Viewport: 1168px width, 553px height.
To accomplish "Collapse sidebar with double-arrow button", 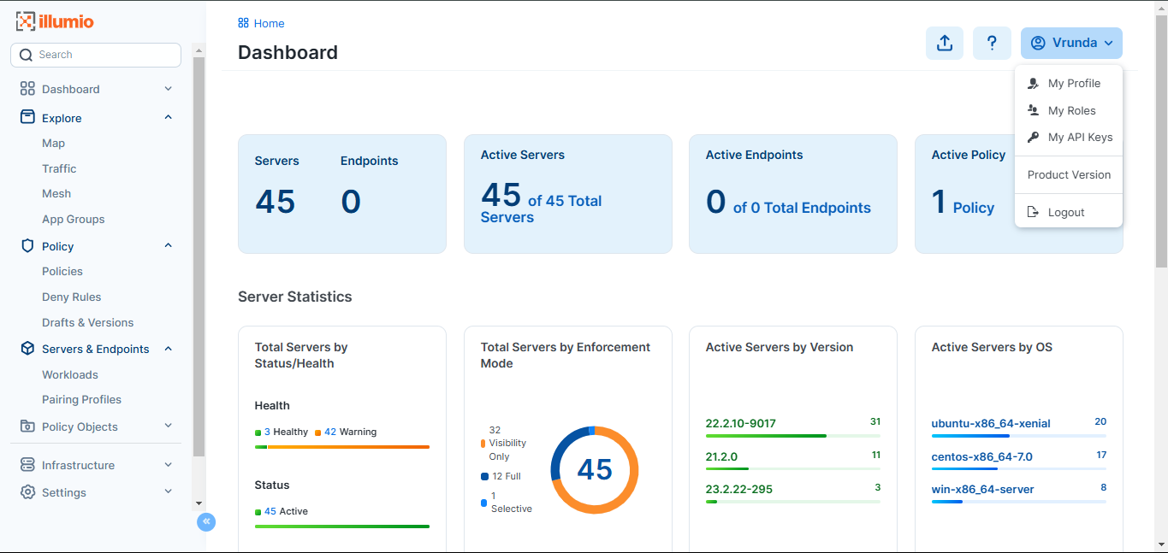I will pos(206,521).
